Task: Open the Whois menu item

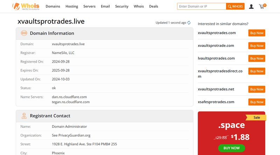Action: [x=139, y=6]
